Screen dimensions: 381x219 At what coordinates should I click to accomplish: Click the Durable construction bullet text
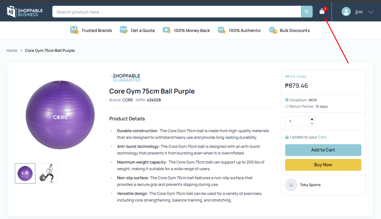pos(193,134)
